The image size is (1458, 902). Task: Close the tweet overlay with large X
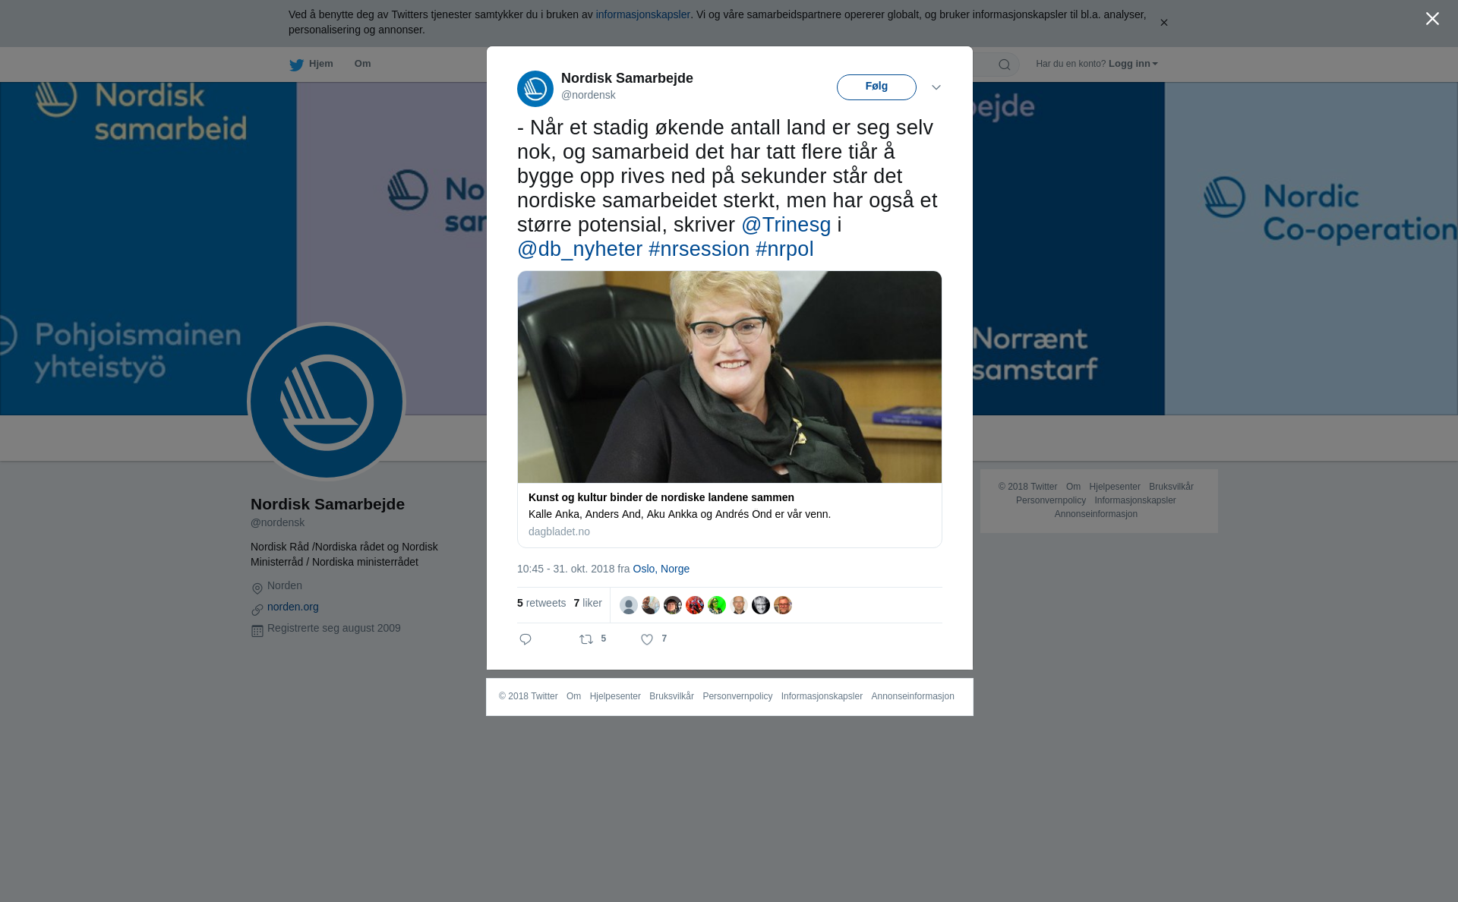pyautogui.click(x=1432, y=19)
